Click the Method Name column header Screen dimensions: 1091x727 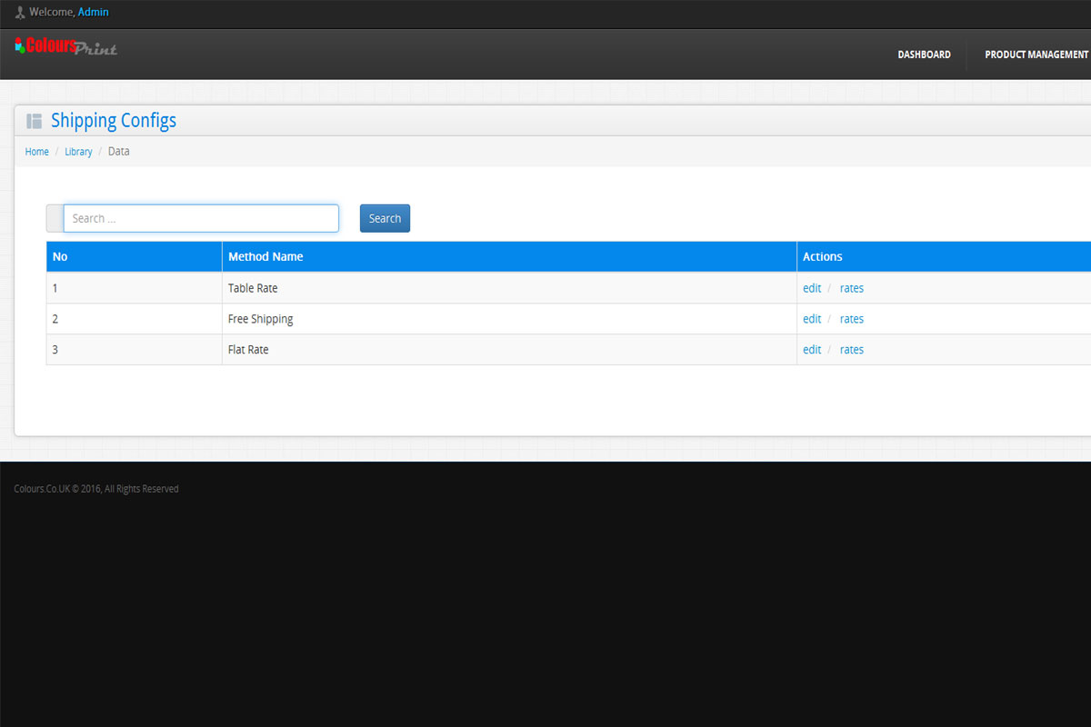pyautogui.click(x=265, y=256)
